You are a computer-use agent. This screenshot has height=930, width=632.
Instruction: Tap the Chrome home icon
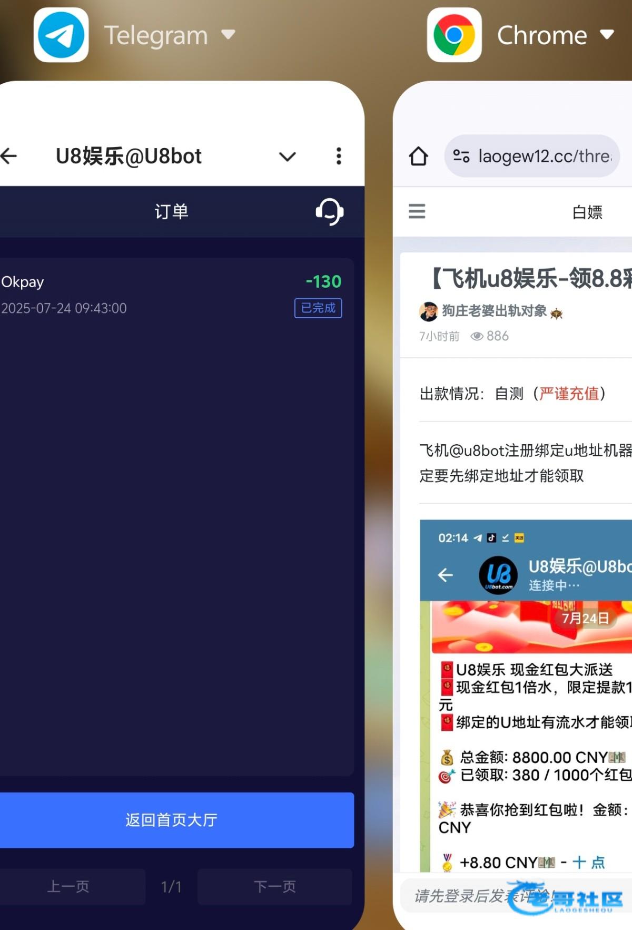[418, 156]
